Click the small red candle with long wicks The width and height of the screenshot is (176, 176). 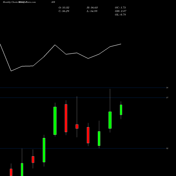pos(77,126)
